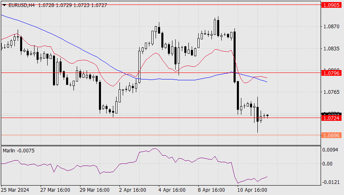
Task: Click the 1.0796 red price level label
Action: pos(331,73)
